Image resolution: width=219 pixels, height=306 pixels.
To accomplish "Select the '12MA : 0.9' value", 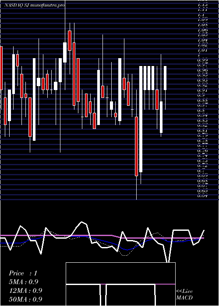I will [x=26, y=291].
